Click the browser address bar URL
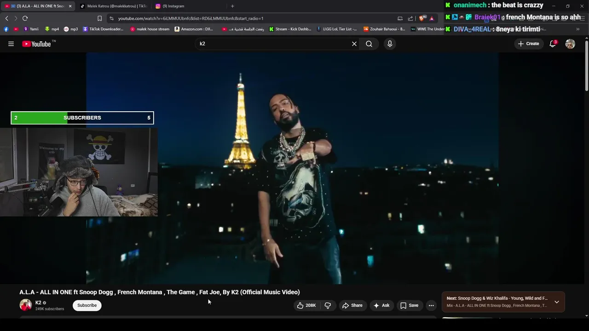 pyautogui.click(x=191, y=18)
